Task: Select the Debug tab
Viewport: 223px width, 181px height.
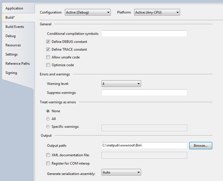Action: tap(10, 36)
